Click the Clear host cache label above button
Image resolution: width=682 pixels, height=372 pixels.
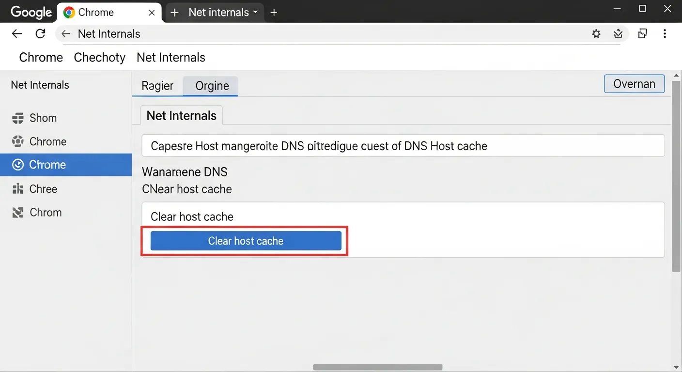coord(192,217)
